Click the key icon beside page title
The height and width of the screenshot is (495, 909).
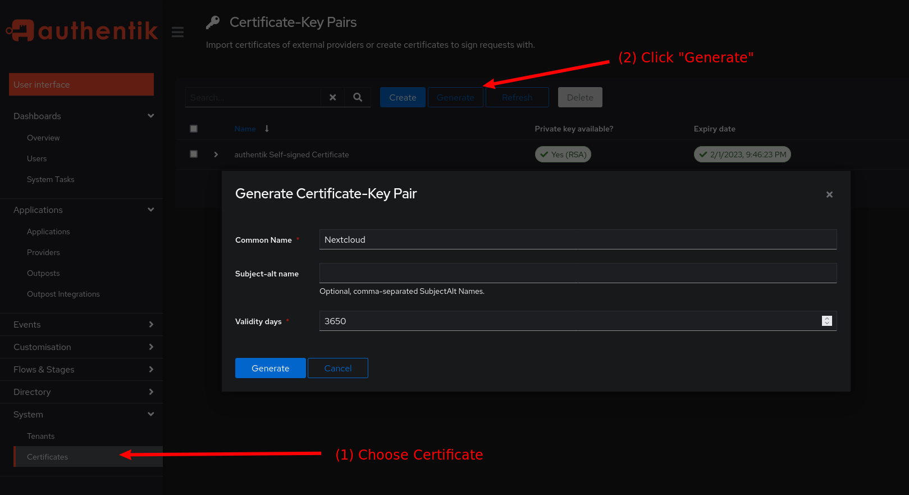(x=213, y=22)
